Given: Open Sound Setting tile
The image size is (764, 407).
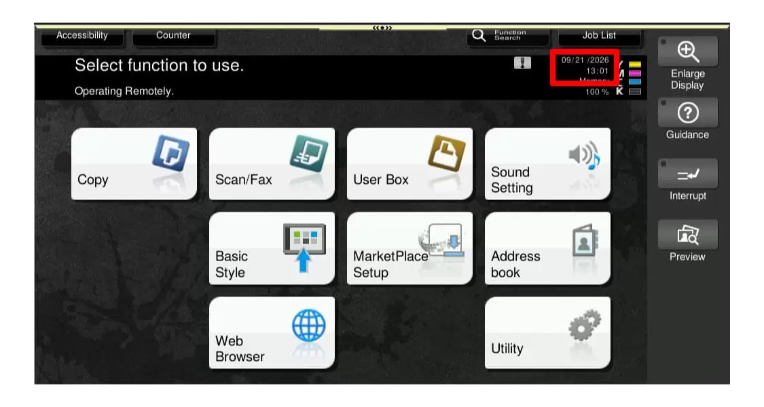Looking at the screenshot, I should (x=547, y=163).
